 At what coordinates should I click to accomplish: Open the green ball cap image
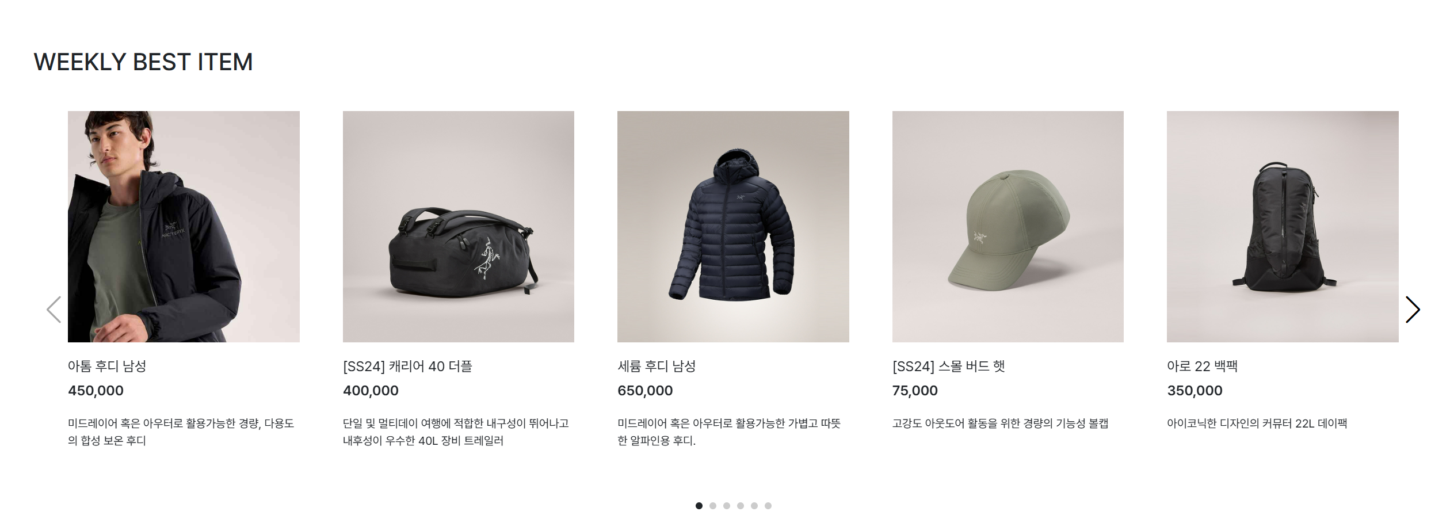tap(1008, 227)
